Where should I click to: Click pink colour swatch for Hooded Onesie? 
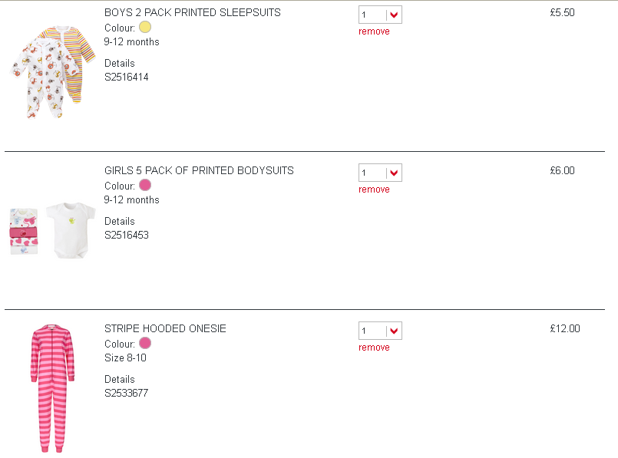click(x=145, y=344)
